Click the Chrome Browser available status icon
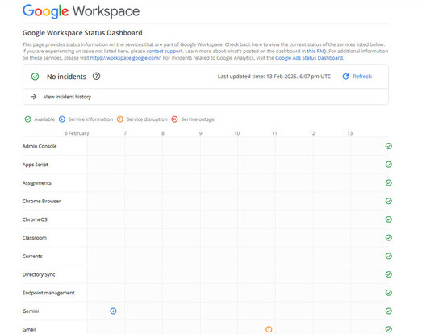Image resolution: width=426 pixels, height=334 pixels. coord(389,201)
